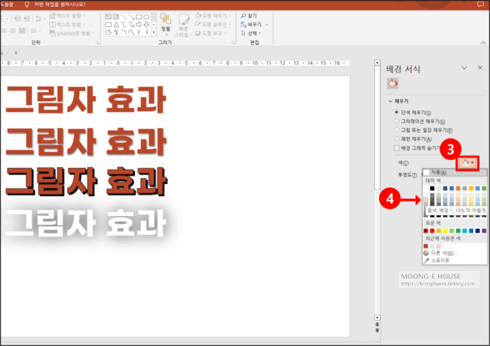Viewport: 490px width, 346px height.
Task: Click 바꾸기 (Replace) button
Action: (x=251, y=25)
